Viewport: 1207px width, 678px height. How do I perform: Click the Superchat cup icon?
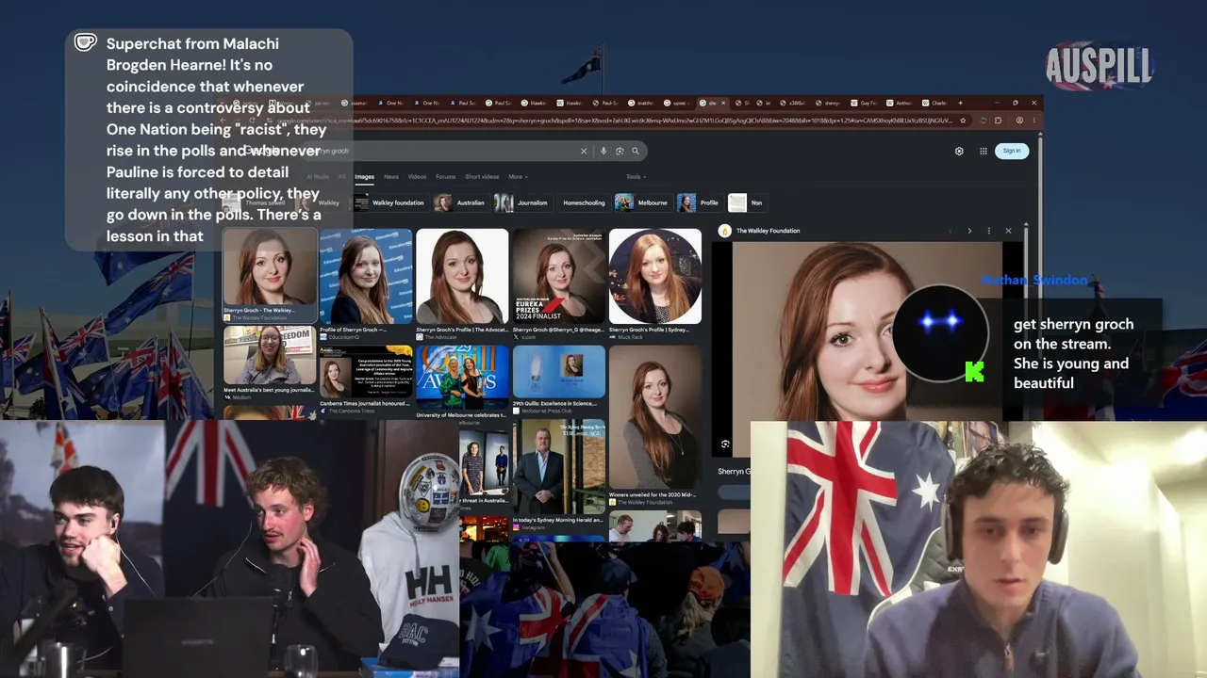86,42
